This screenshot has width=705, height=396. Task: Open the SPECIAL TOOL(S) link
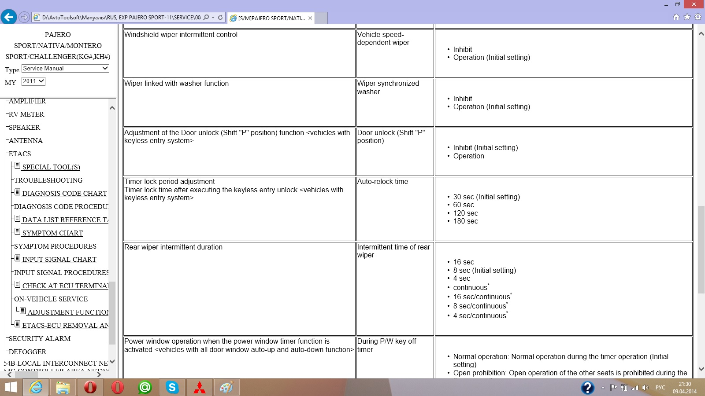pos(51,167)
